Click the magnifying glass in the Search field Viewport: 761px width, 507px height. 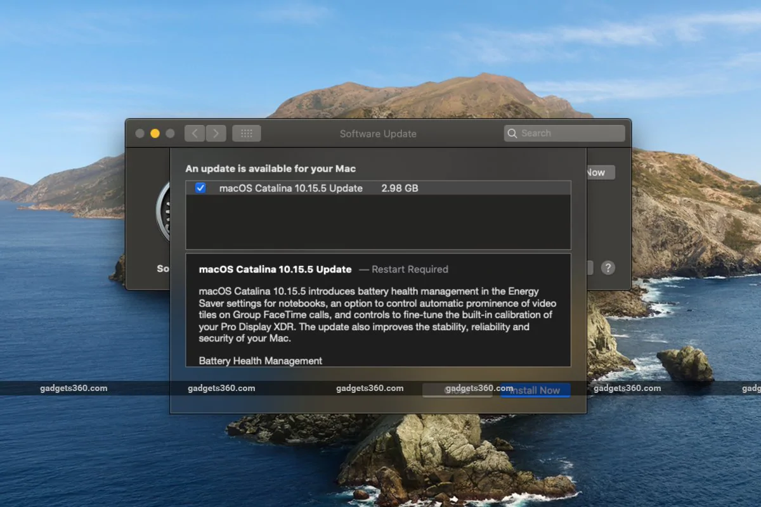[x=513, y=133]
